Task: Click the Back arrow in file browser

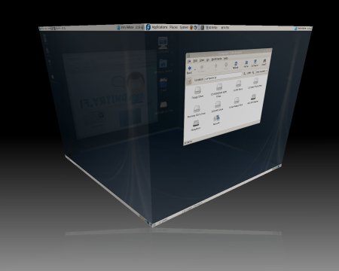Action: tap(190, 69)
